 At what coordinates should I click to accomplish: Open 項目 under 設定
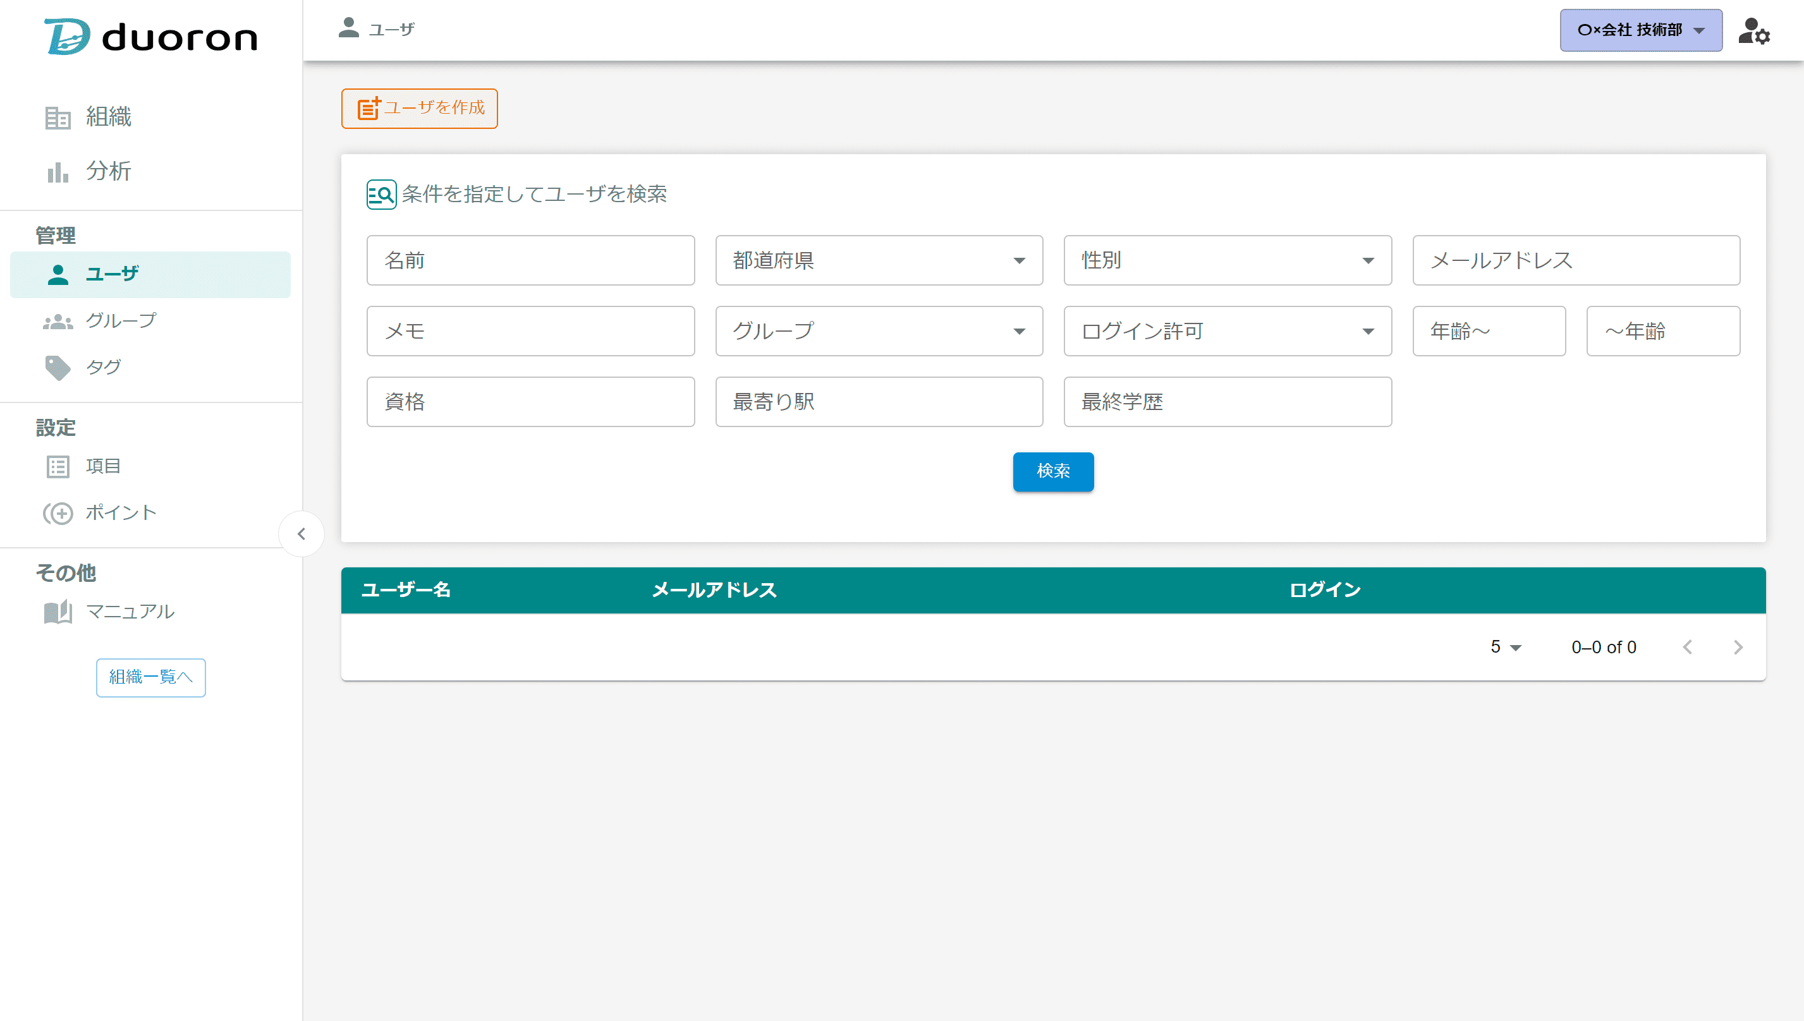[151, 466]
